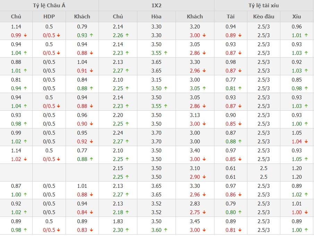
Task: Select the 1X2 header group
Action: (156, 6)
